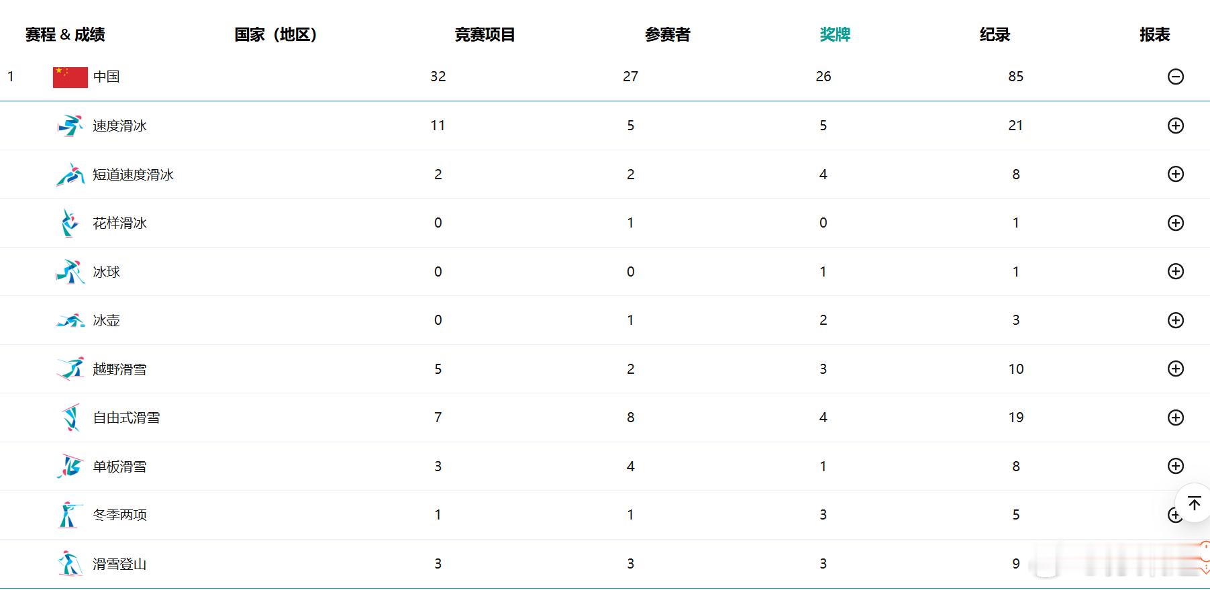Click the curling (冰壶) pictogram

click(x=70, y=321)
